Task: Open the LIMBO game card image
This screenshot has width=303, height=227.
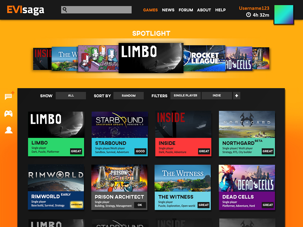Action: pyautogui.click(x=56, y=125)
